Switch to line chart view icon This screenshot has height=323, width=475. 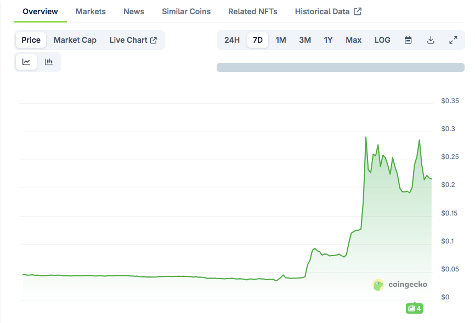pos(26,62)
